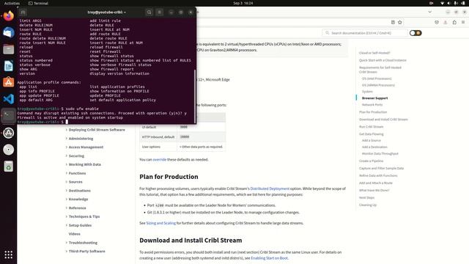Open Terminal title profile dropdown
This screenshot has height=264, width=469.
[x=106, y=12]
